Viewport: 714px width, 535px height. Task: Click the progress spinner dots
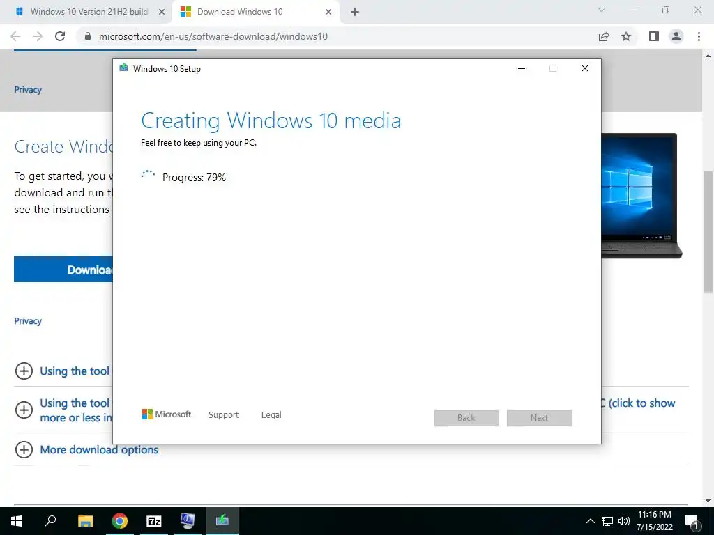(x=148, y=174)
